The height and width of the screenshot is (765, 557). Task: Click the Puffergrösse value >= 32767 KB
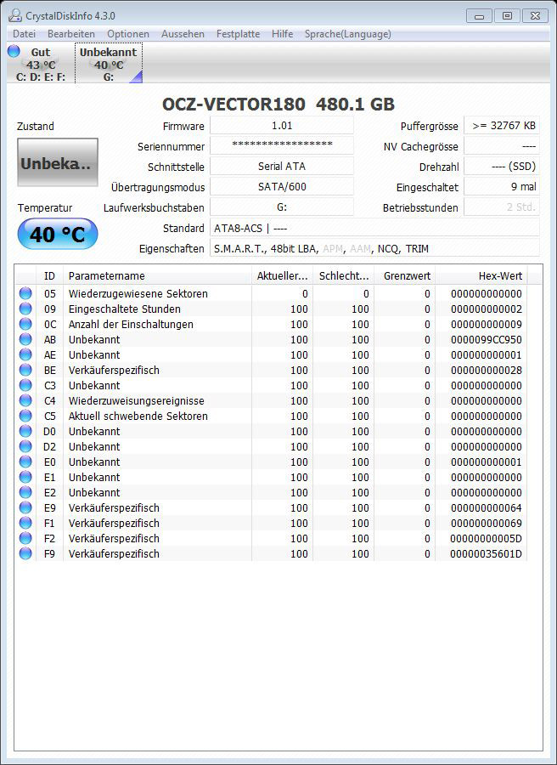tap(502, 126)
